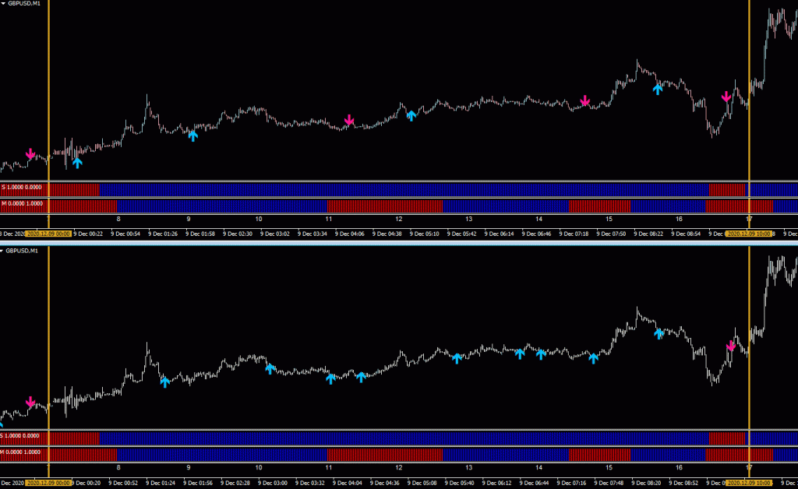Image resolution: width=798 pixels, height=489 pixels.
Task: Select bottom chart blue buy arrow just before hour 13
Action: click(457, 358)
